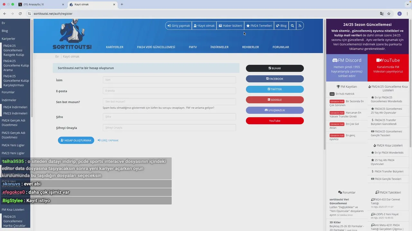The width and height of the screenshot is (412, 231).
Task: Click HESAP OLUŞTURMAK button
Action: click(x=76, y=140)
